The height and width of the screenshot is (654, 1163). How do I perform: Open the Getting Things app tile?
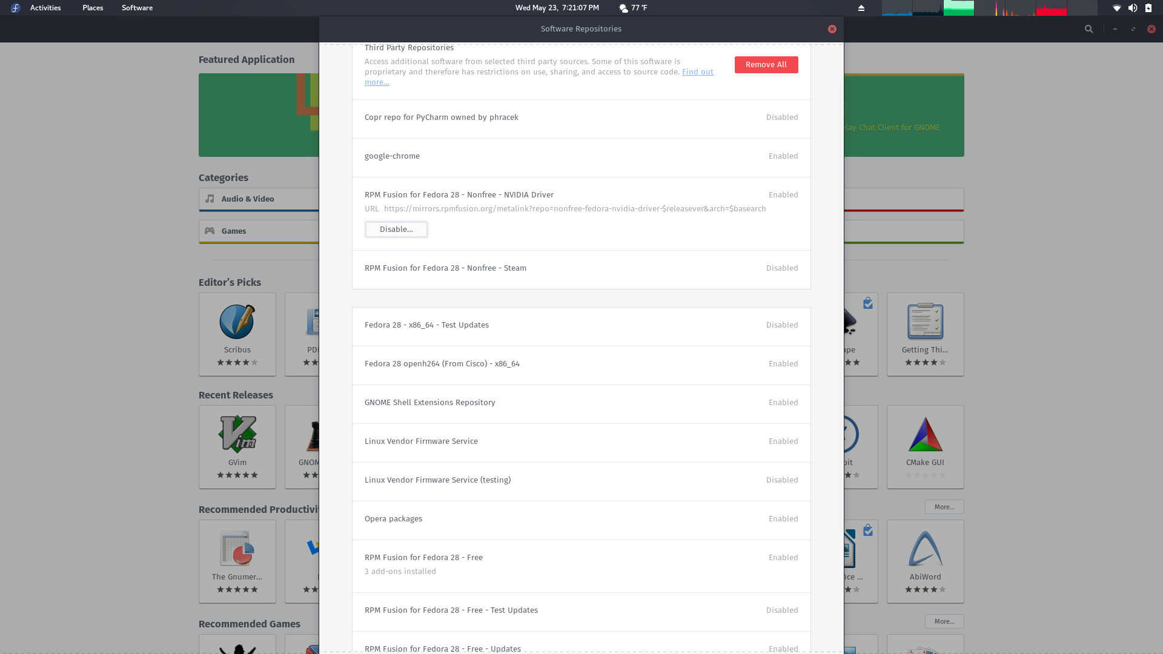pos(925,334)
